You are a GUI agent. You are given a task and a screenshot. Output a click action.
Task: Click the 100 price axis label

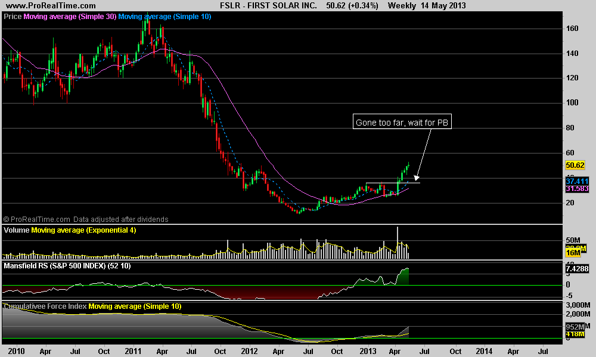click(x=572, y=103)
